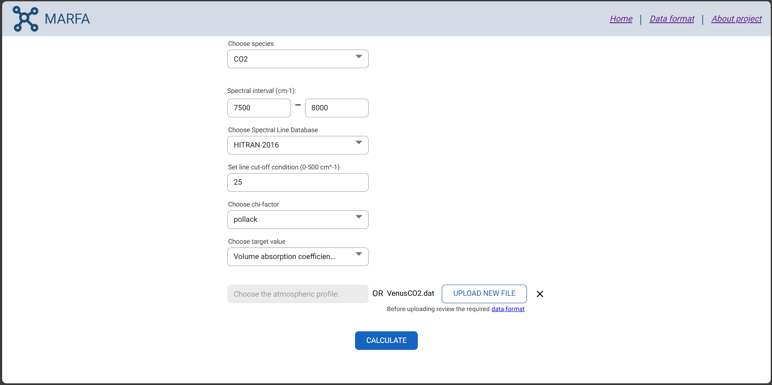Remove the uploaded VenusCO2.dat file
The width and height of the screenshot is (772, 385).
coord(540,294)
